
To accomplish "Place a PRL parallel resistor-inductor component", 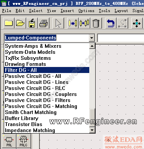I will 9,141.
